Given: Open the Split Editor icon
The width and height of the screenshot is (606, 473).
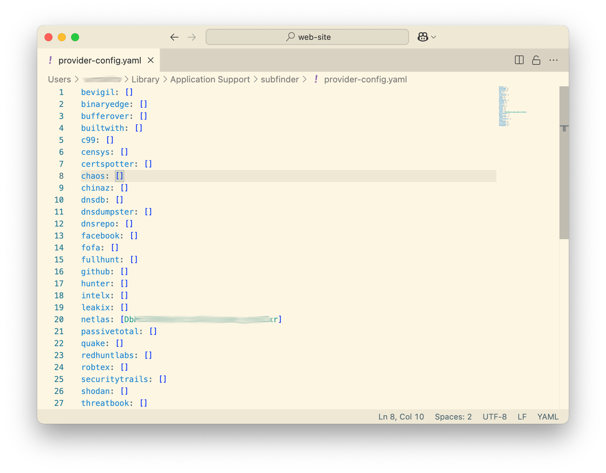Looking at the screenshot, I should pos(518,60).
